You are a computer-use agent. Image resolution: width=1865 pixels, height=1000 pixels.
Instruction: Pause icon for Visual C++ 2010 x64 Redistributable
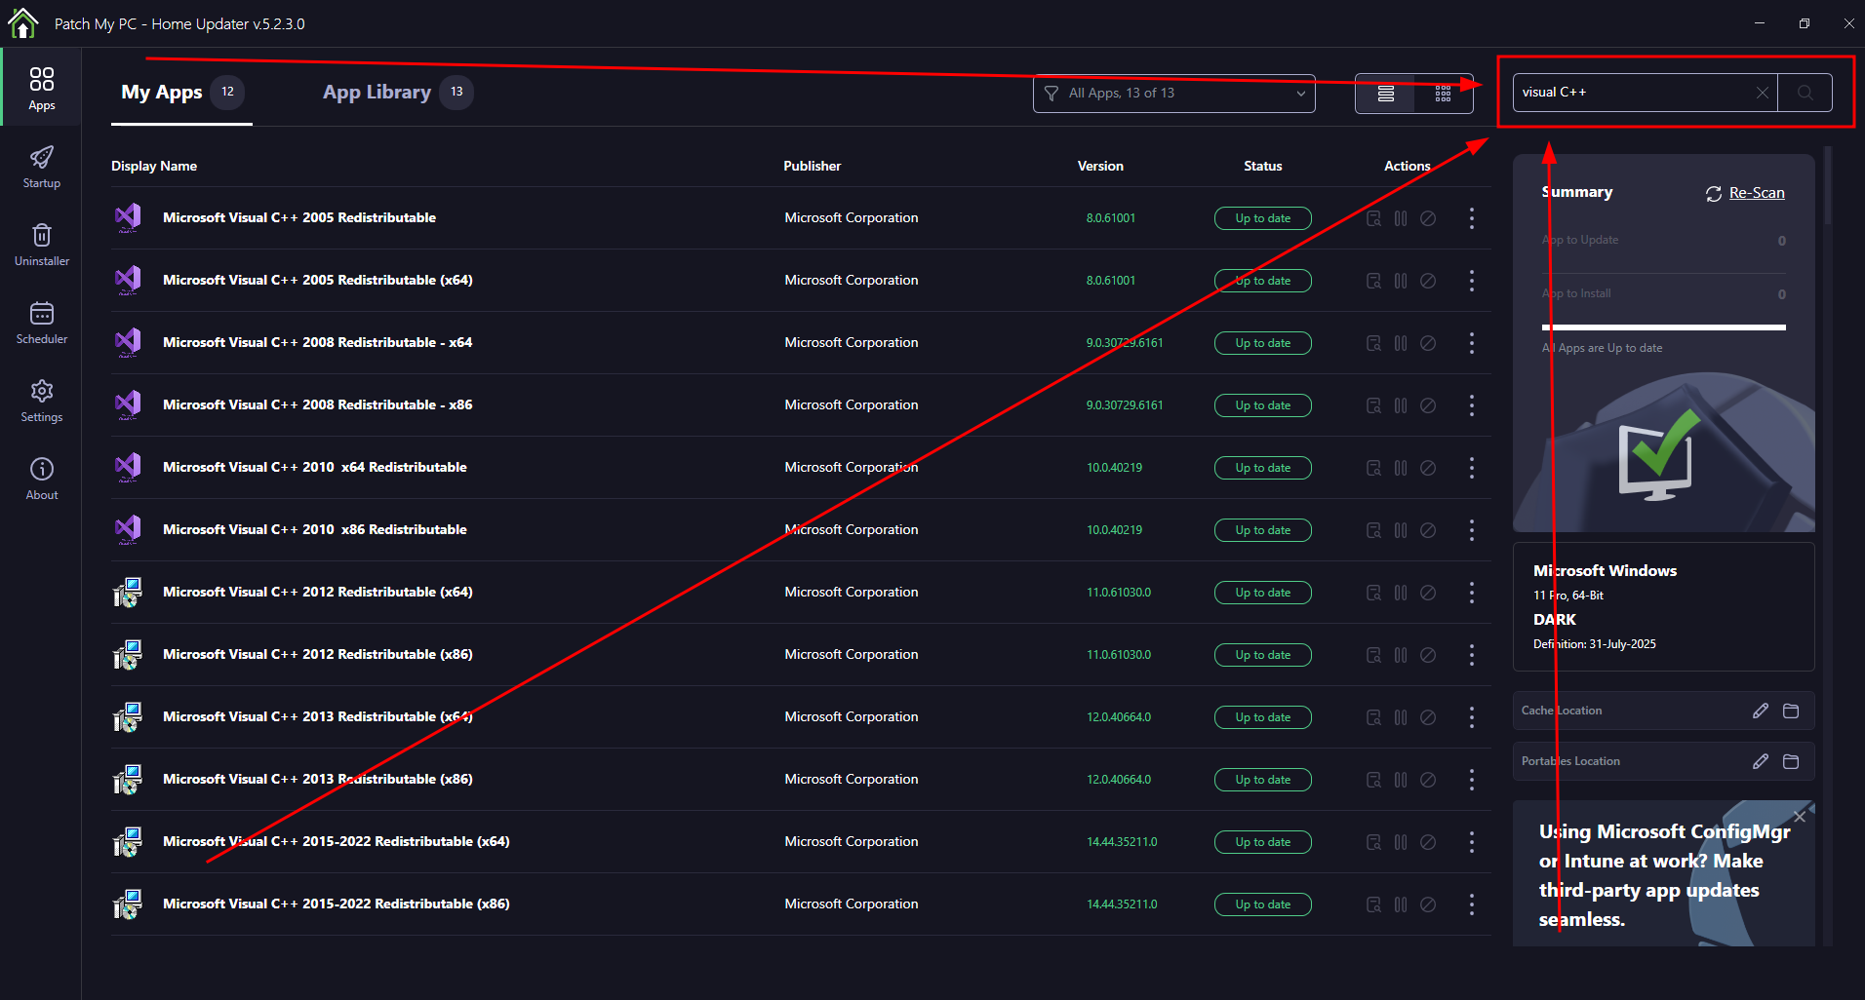coord(1401,468)
